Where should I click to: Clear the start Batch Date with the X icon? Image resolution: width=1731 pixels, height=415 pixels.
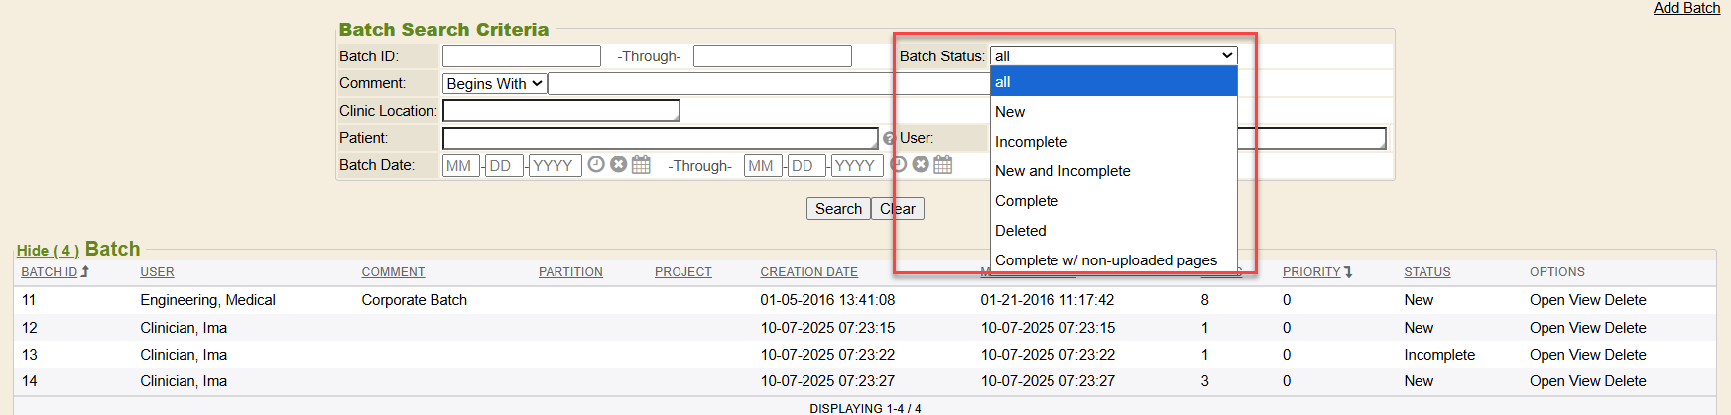coord(618,164)
